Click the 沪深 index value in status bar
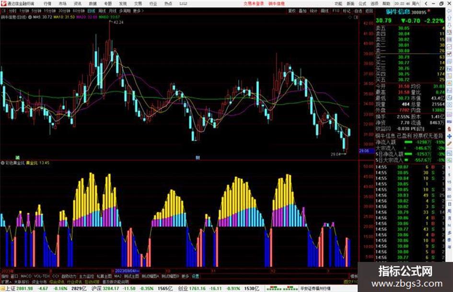Image resolution: width=453 pixels, height=292 pixels. tap(111, 289)
